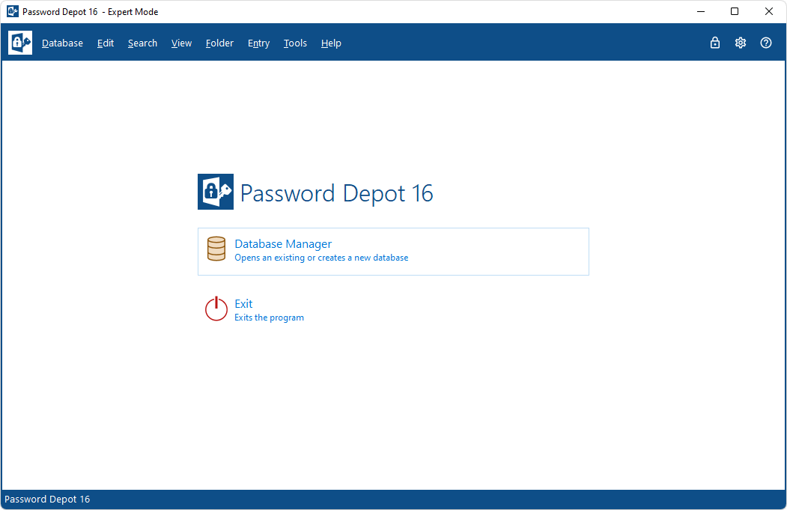The width and height of the screenshot is (787, 510).
Task: Launch Database Manager from the welcome screen
Action: pyautogui.click(x=393, y=252)
